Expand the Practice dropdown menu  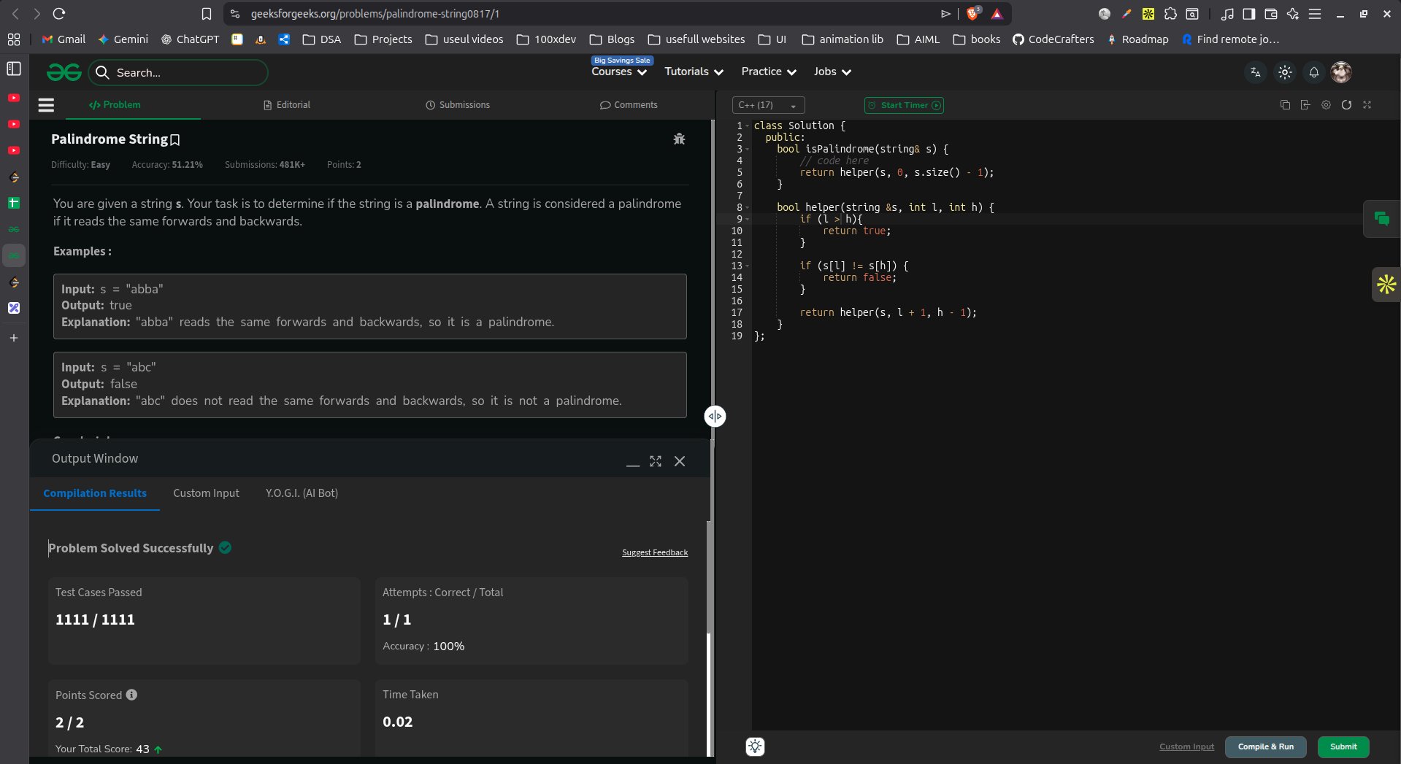768,72
